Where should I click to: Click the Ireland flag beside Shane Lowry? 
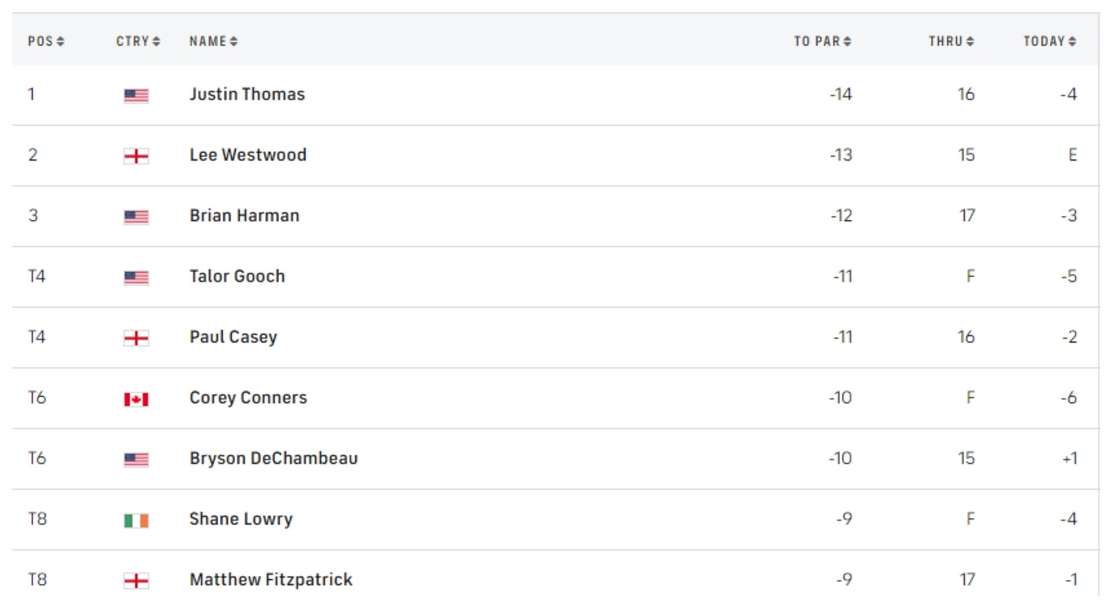(x=136, y=520)
